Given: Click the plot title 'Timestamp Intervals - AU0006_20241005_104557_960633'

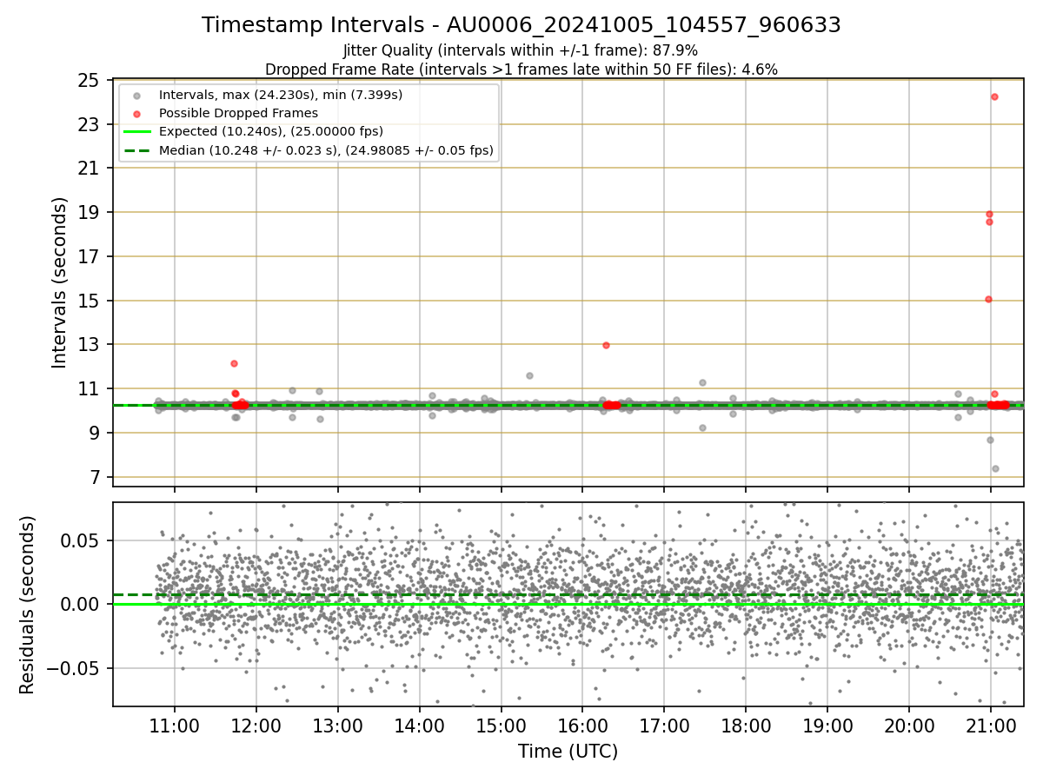Looking at the screenshot, I should point(521,25).
